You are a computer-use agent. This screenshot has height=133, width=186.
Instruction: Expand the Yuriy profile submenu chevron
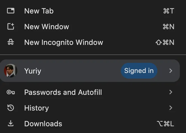[x=171, y=71]
